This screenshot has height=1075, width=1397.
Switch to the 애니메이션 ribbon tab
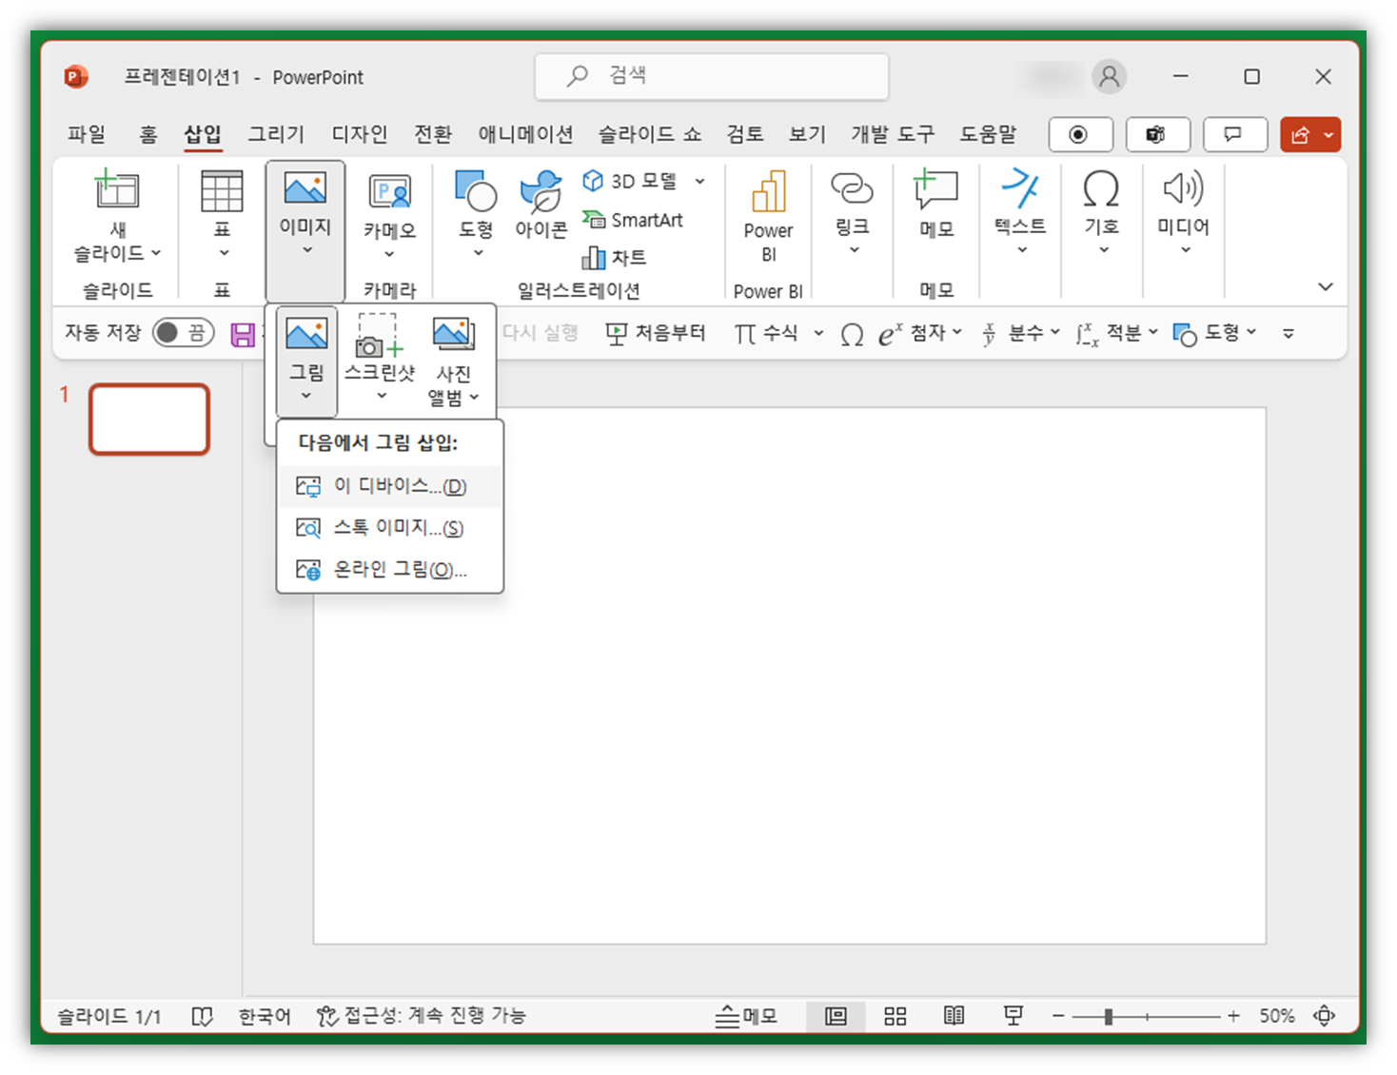(525, 134)
